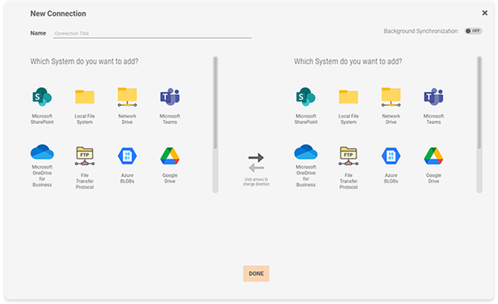Screen dimensions: 498x304
Task: Click arrows to change sync direction
Action: tap(256, 164)
